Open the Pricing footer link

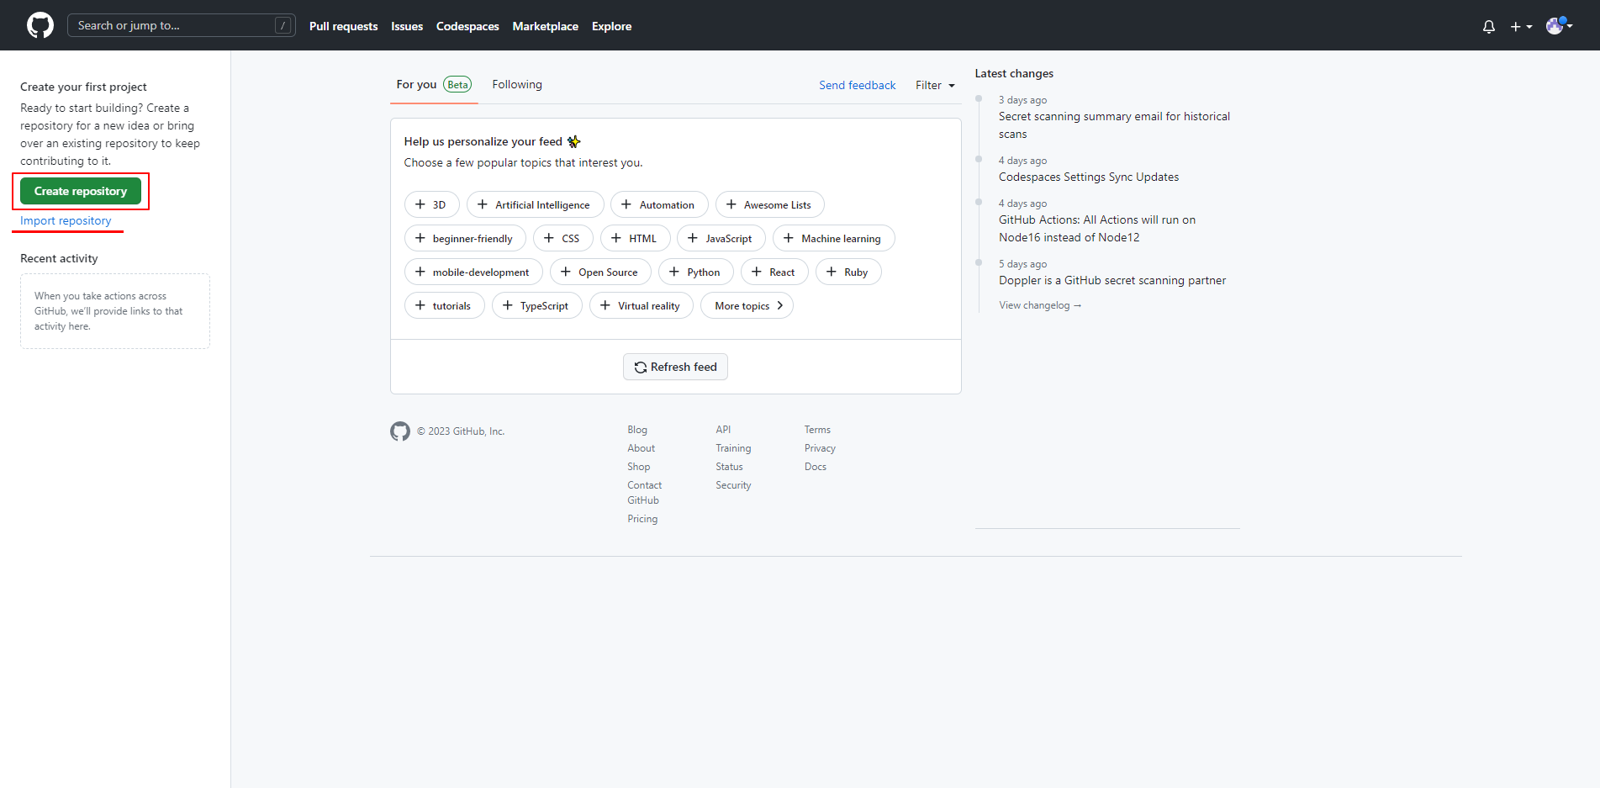pyautogui.click(x=642, y=519)
